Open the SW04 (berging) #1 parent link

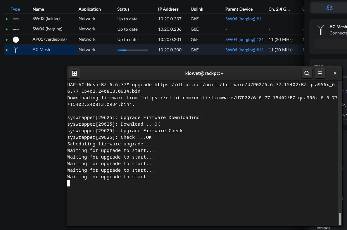(243, 19)
